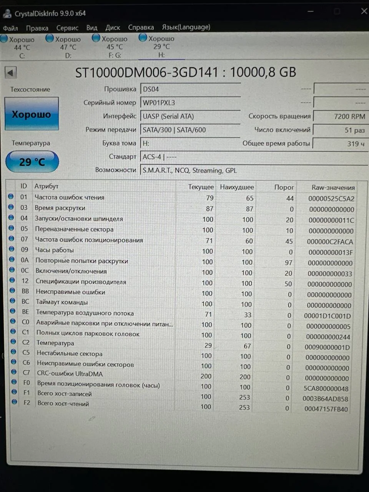Open the Правка menu
Image resolution: width=369 pixels, height=492 pixels.
tap(37, 28)
